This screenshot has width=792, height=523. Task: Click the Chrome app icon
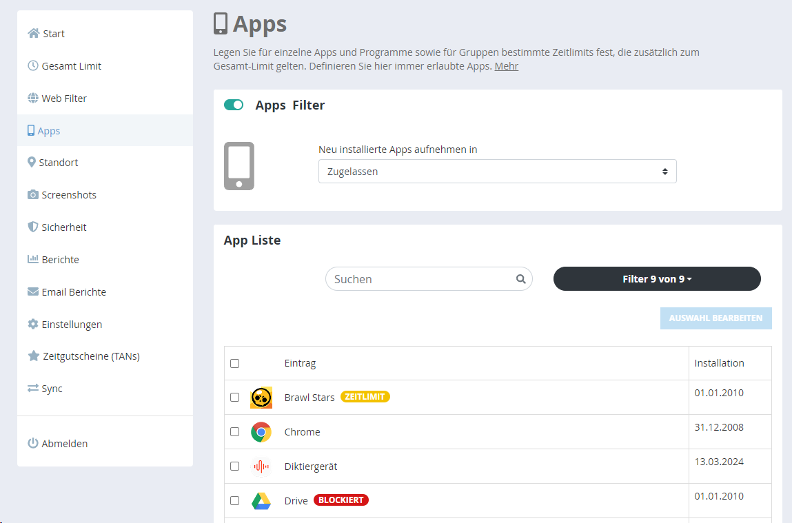(261, 432)
